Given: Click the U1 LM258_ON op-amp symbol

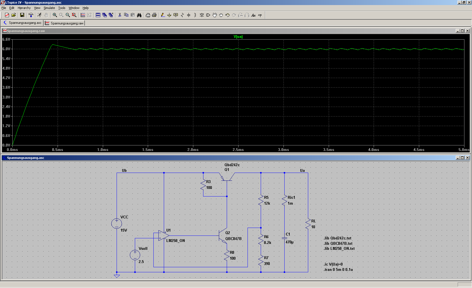Looking at the screenshot, I should [164, 236].
